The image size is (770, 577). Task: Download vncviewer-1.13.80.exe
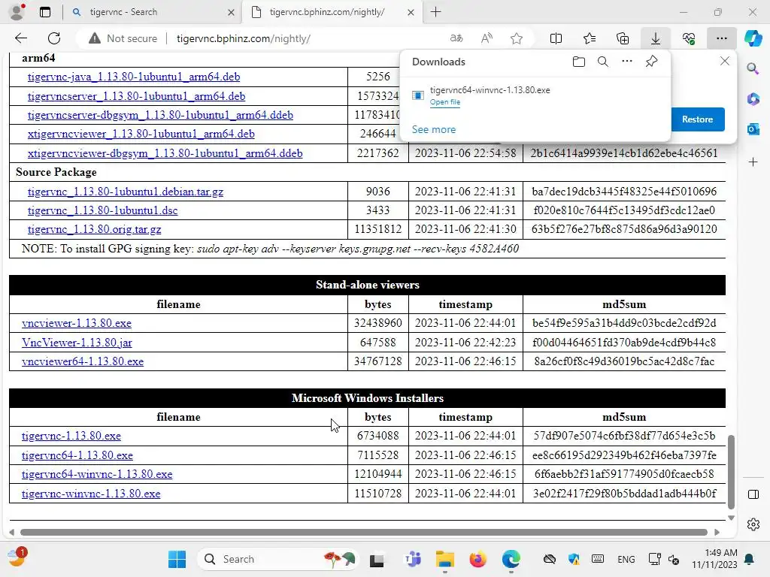pyautogui.click(x=77, y=323)
